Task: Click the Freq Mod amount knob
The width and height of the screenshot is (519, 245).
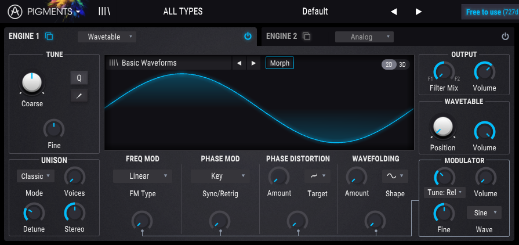Action: coord(142,221)
